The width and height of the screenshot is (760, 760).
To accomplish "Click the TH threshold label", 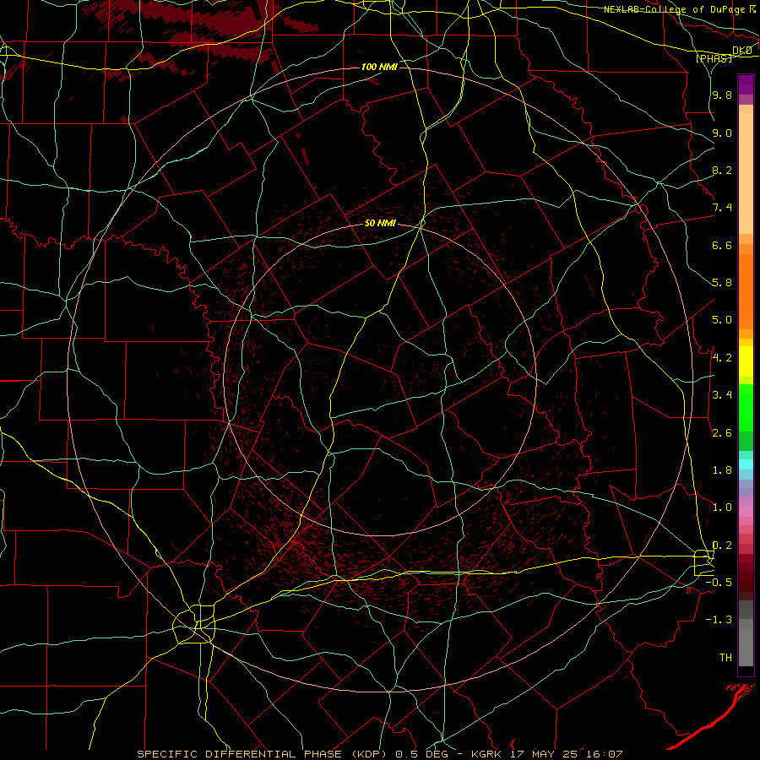I will coord(725,658).
